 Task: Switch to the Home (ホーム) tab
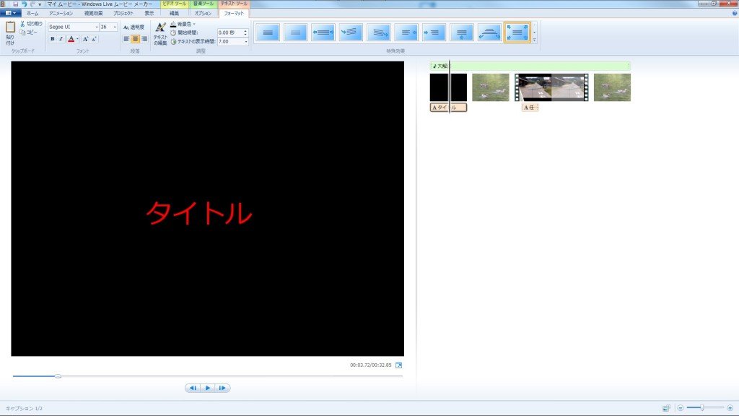click(32, 13)
